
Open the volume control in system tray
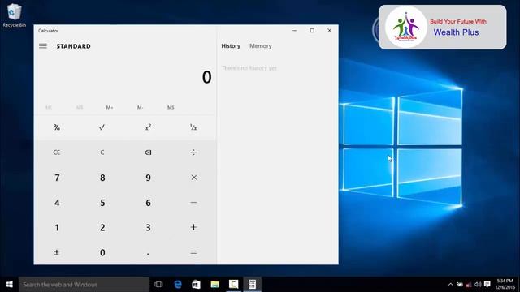pos(478,285)
